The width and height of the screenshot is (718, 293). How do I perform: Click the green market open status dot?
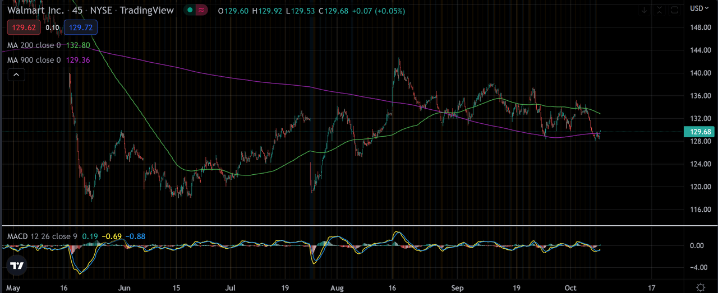191,10
